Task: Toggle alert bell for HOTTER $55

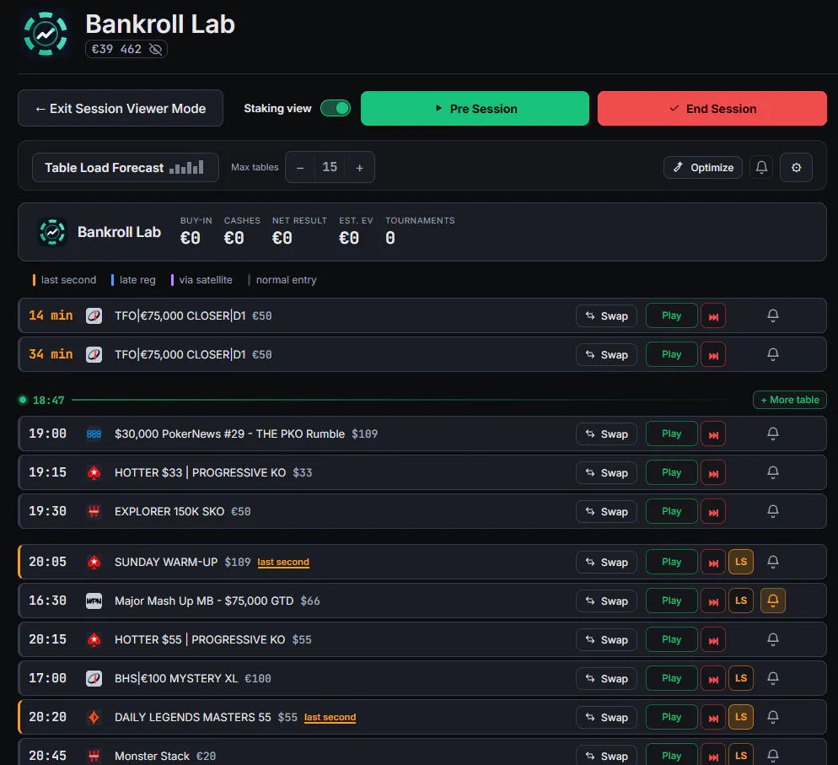Action: pos(773,639)
